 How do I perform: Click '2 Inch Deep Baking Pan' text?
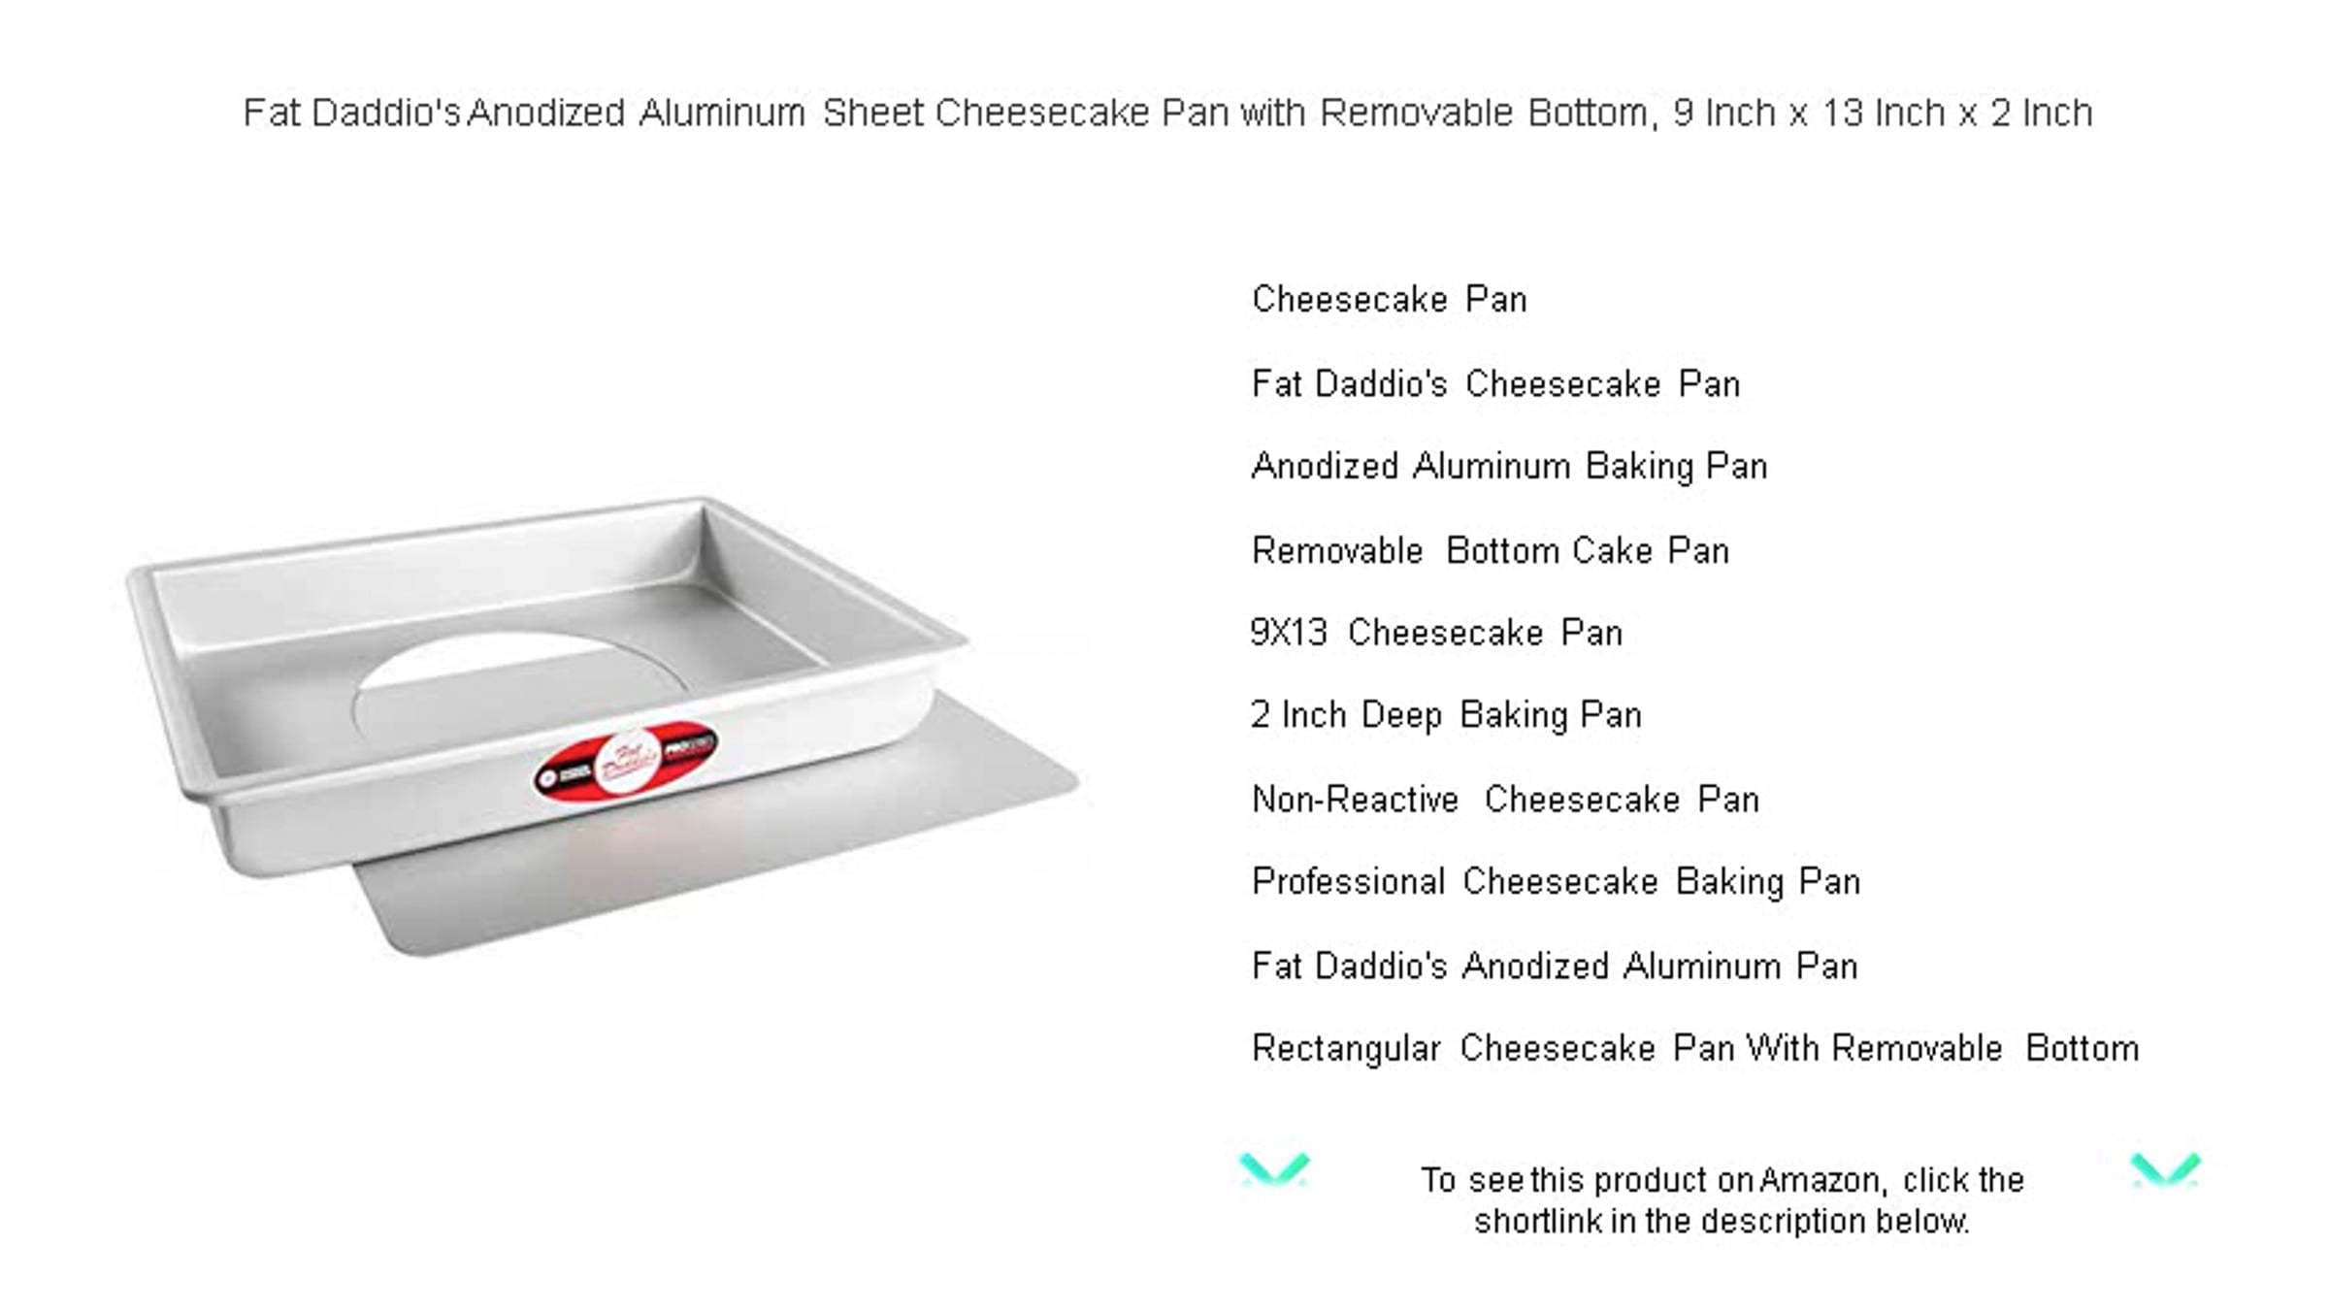point(1446,715)
